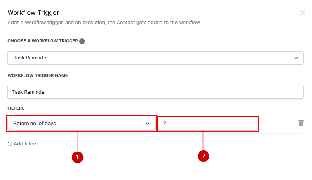Click the Add filters link
This screenshot has width=312, height=180.
(26, 144)
